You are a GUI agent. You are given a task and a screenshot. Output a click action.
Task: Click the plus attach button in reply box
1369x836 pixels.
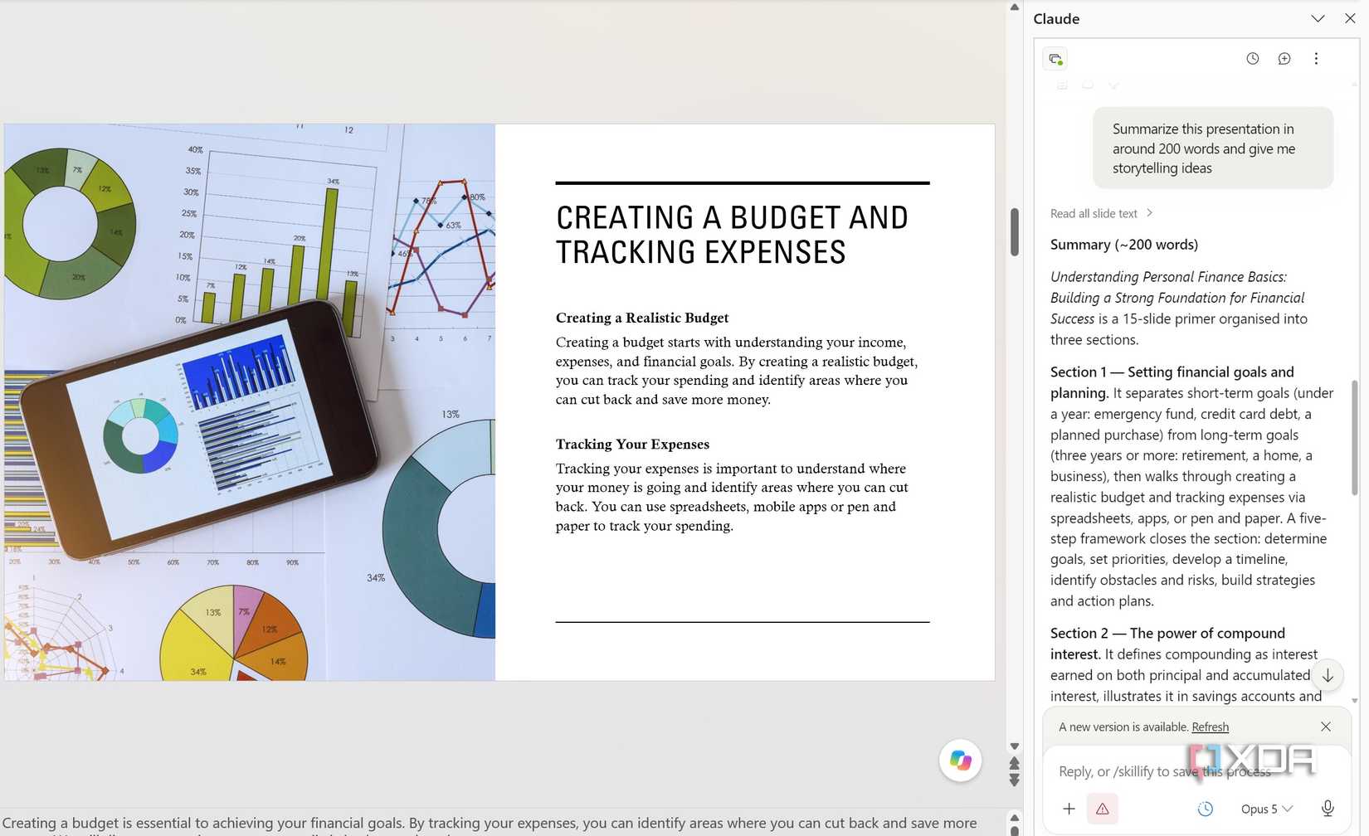click(x=1069, y=809)
